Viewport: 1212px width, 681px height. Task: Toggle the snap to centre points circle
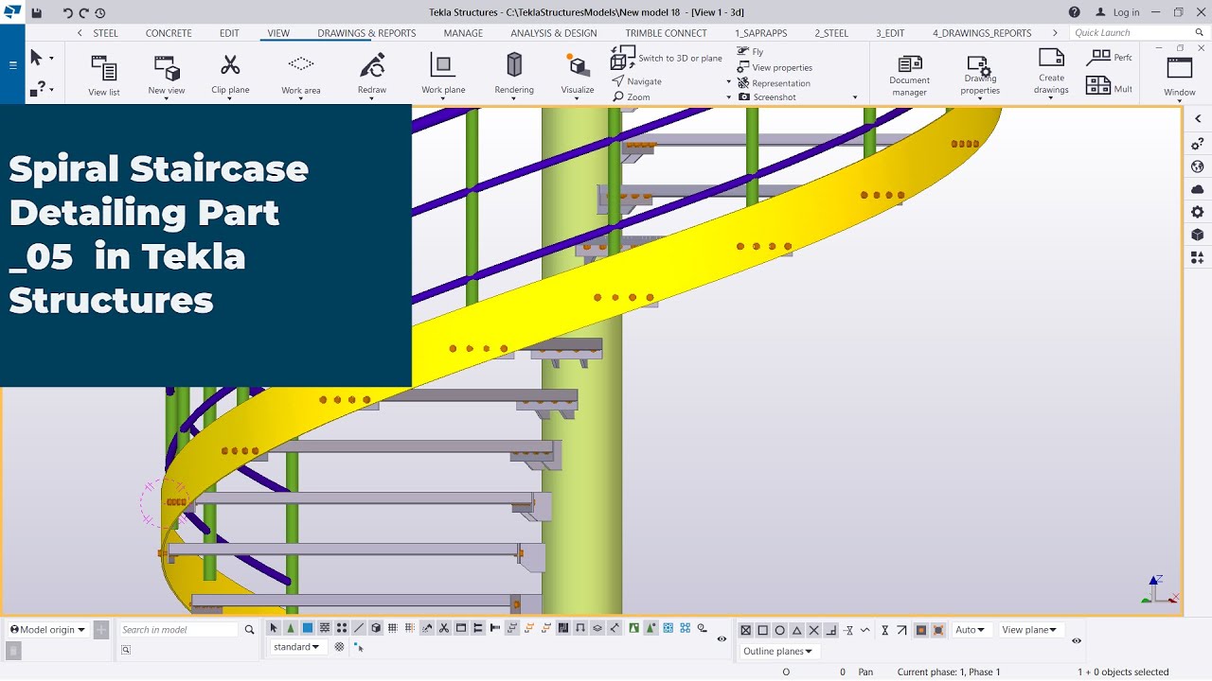pyautogui.click(x=779, y=630)
